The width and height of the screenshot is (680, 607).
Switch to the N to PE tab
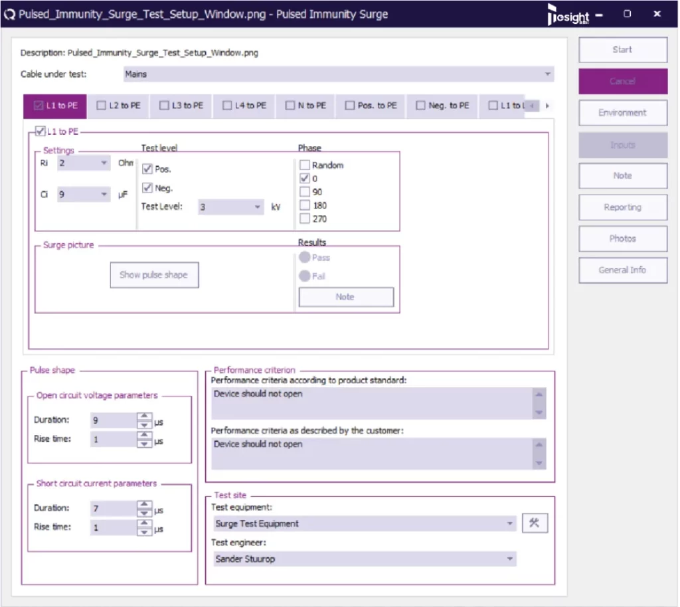(306, 106)
